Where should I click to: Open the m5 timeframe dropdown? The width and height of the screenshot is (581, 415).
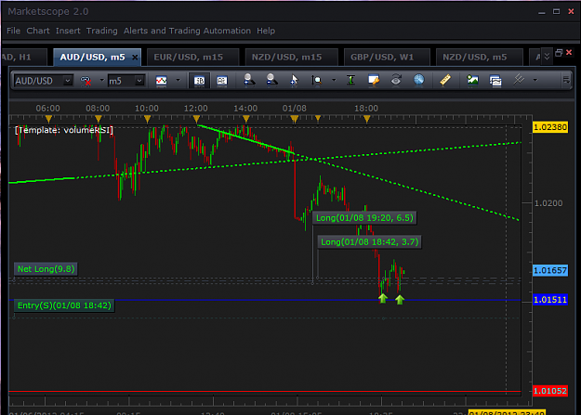139,81
